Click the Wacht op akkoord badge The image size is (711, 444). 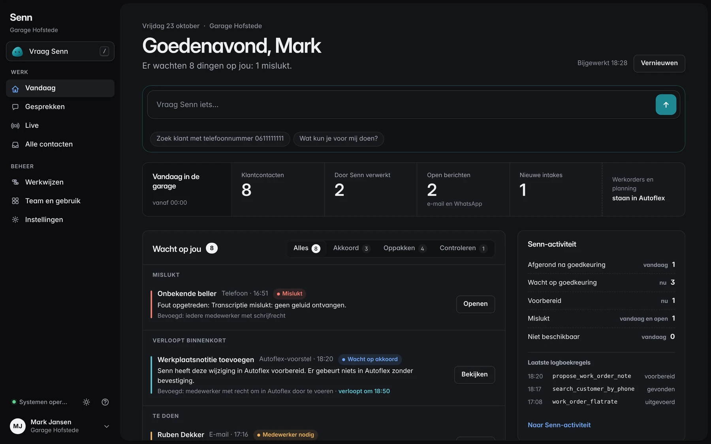point(370,359)
